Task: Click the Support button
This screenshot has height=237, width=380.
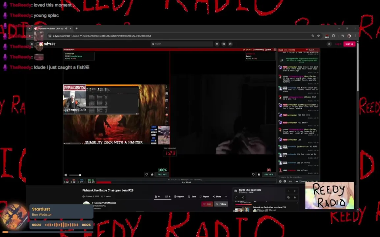Action: point(179,197)
